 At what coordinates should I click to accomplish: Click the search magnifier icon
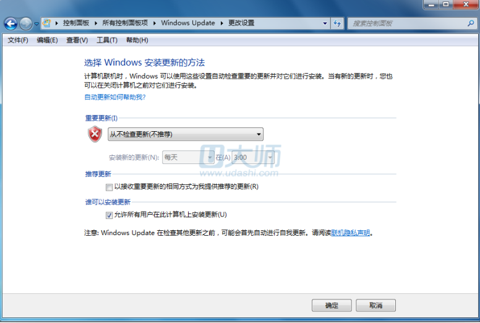[x=471, y=24]
